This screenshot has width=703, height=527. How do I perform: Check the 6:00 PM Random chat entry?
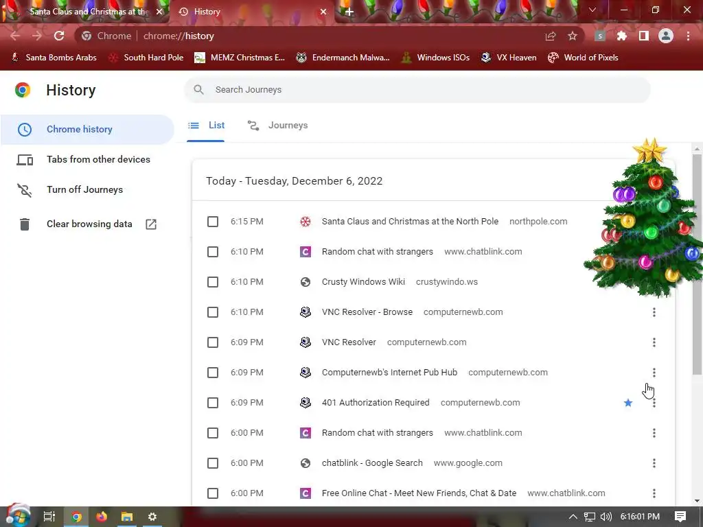[213, 433]
